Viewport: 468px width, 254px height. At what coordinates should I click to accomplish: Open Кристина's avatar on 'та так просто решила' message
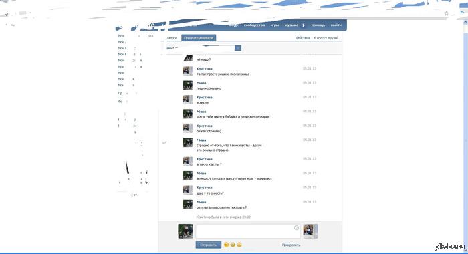point(188,71)
